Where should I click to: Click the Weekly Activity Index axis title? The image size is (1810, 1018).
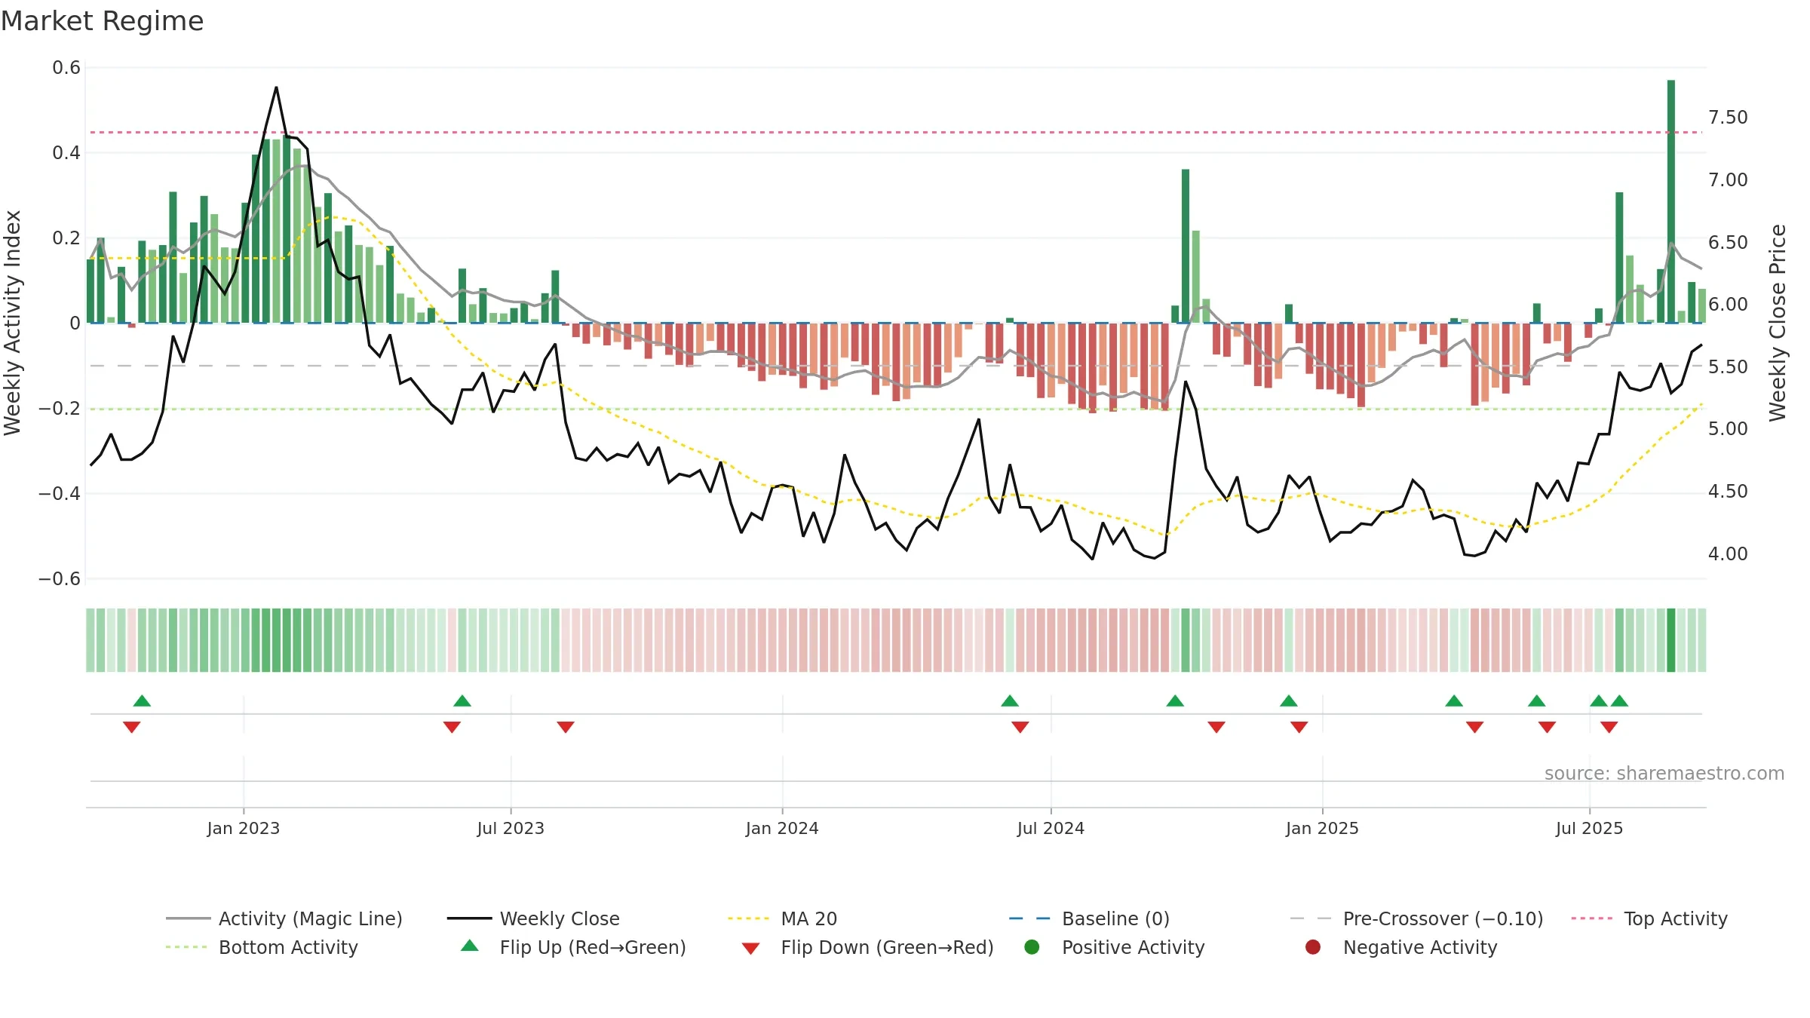coord(12,323)
